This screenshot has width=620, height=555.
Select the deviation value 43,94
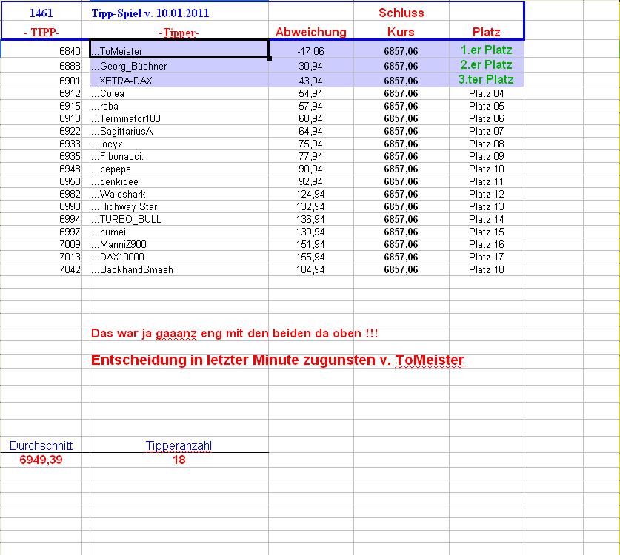click(310, 81)
